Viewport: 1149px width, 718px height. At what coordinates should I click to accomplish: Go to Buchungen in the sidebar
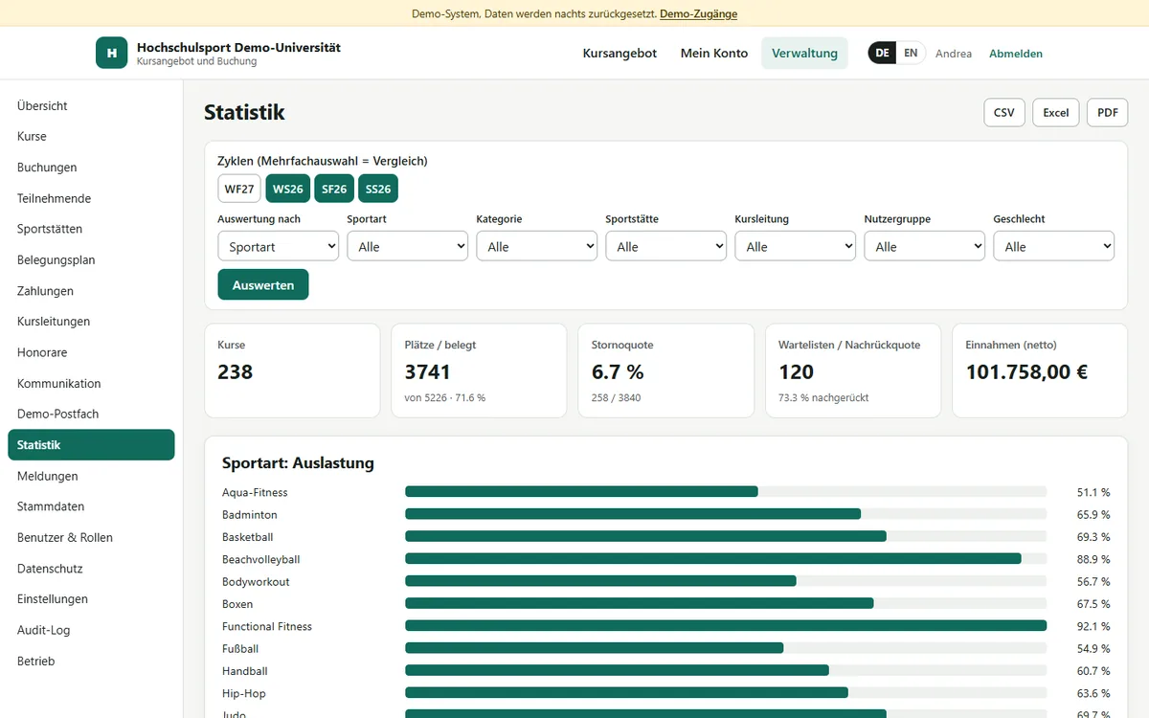coord(91,168)
